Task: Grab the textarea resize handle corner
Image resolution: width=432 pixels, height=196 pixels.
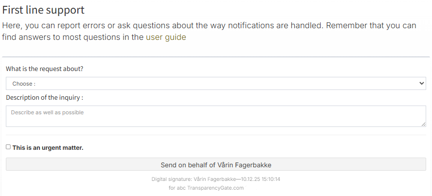Action: coord(424,125)
